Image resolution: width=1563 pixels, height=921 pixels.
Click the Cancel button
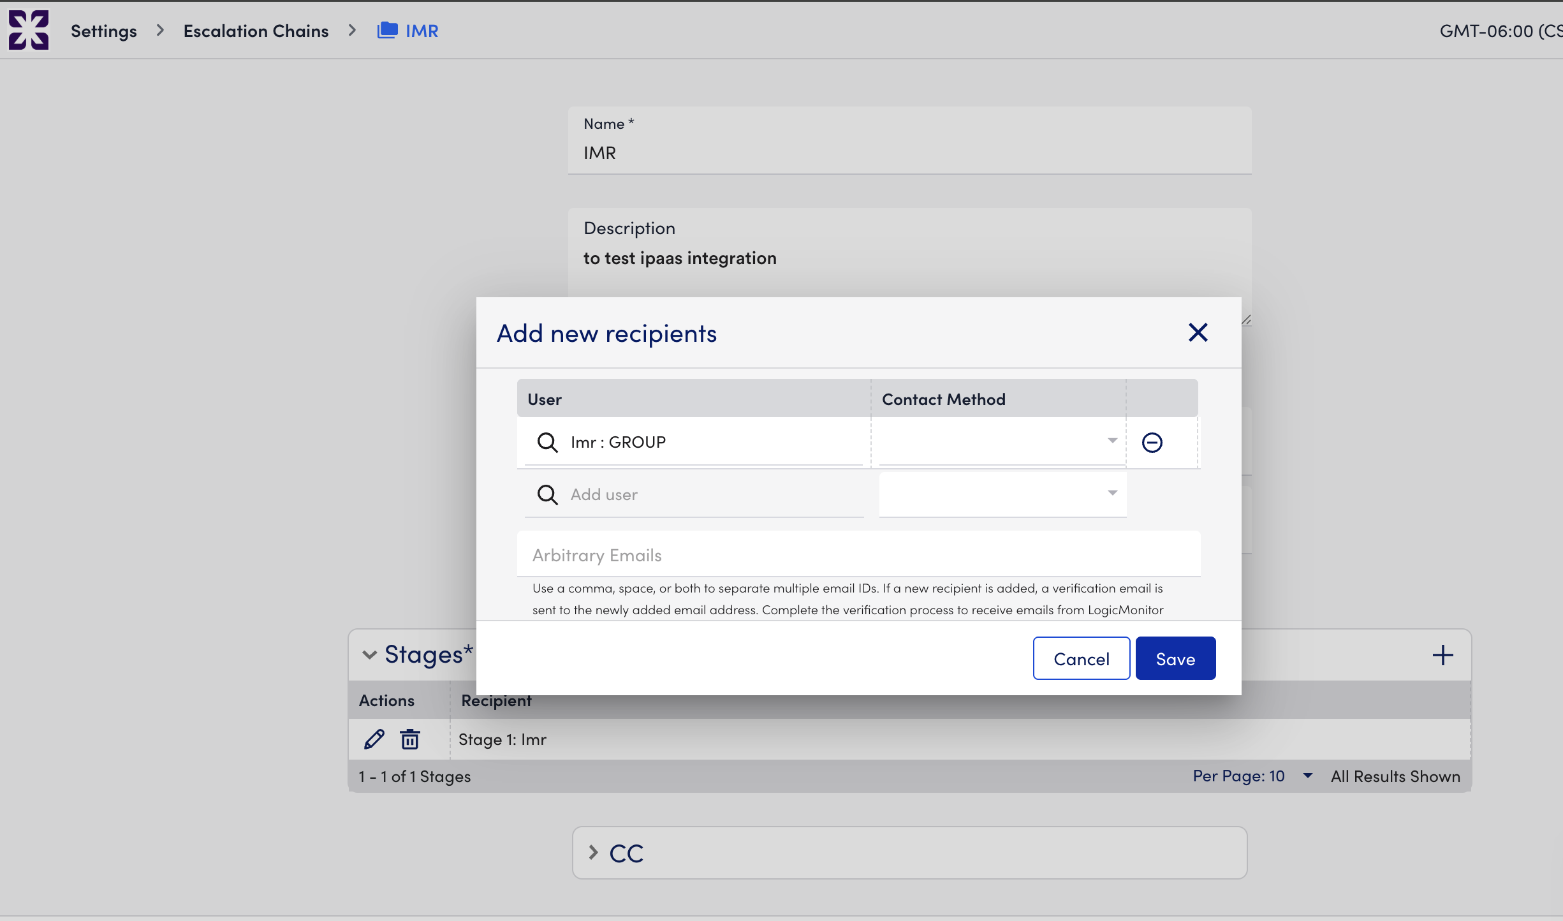tap(1081, 658)
